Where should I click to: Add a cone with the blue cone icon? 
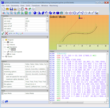pyautogui.click(x=39, y=13)
